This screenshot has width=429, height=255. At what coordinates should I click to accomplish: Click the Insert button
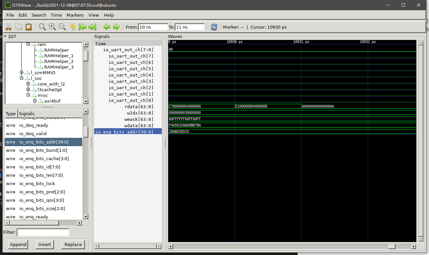pos(45,244)
